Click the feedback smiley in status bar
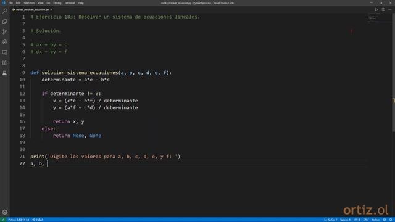Viewport: 395px width, 222px height. [385, 220]
